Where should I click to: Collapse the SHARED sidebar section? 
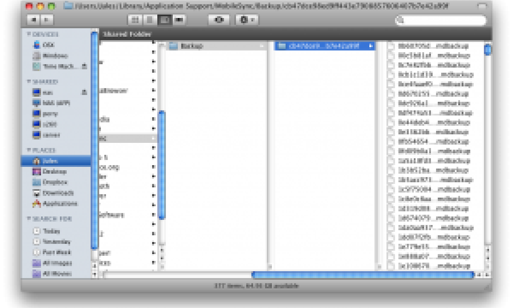29,82
